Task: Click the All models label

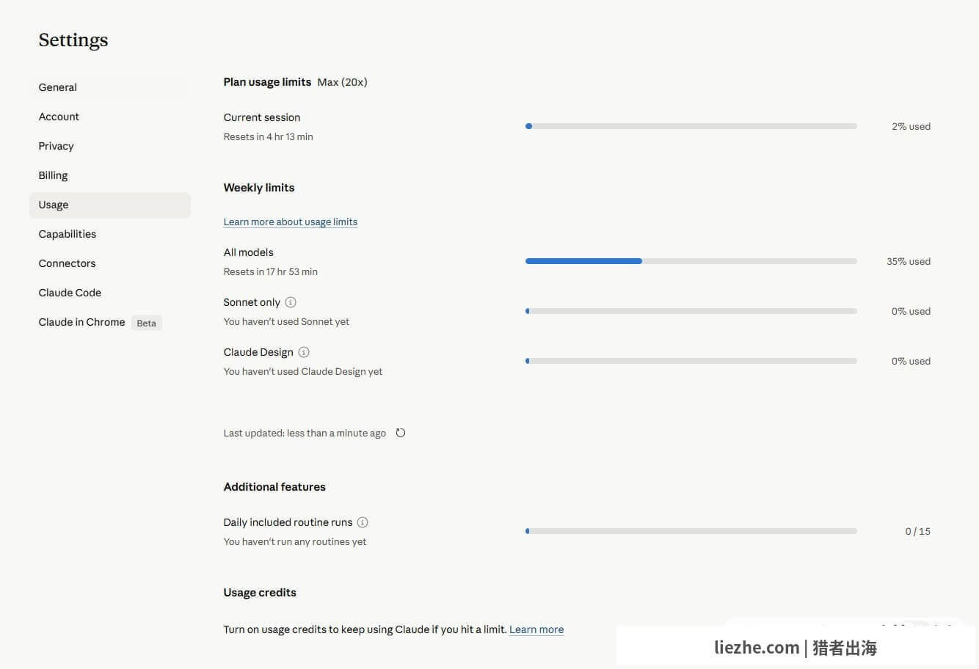Action: tap(249, 252)
